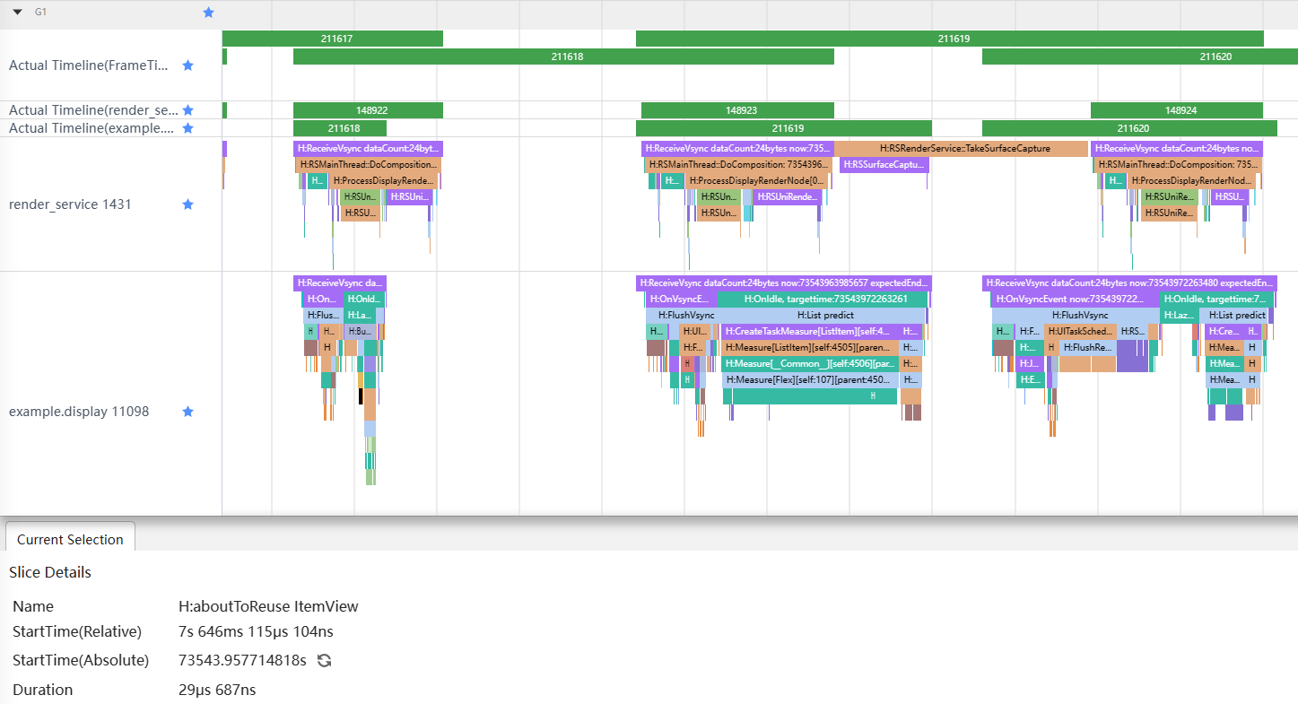Click the H:RSSurfaceCaptu... purple slice

(884, 165)
